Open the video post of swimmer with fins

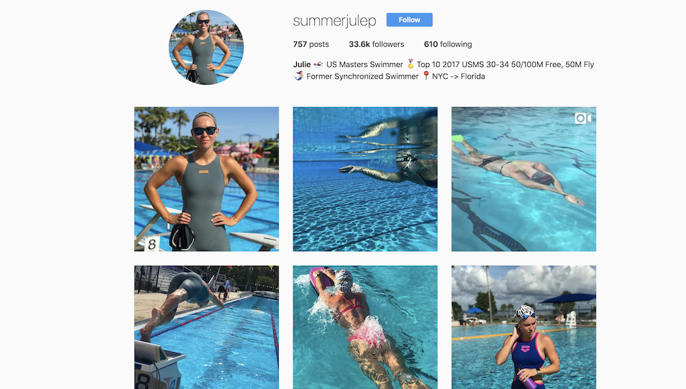524,179
